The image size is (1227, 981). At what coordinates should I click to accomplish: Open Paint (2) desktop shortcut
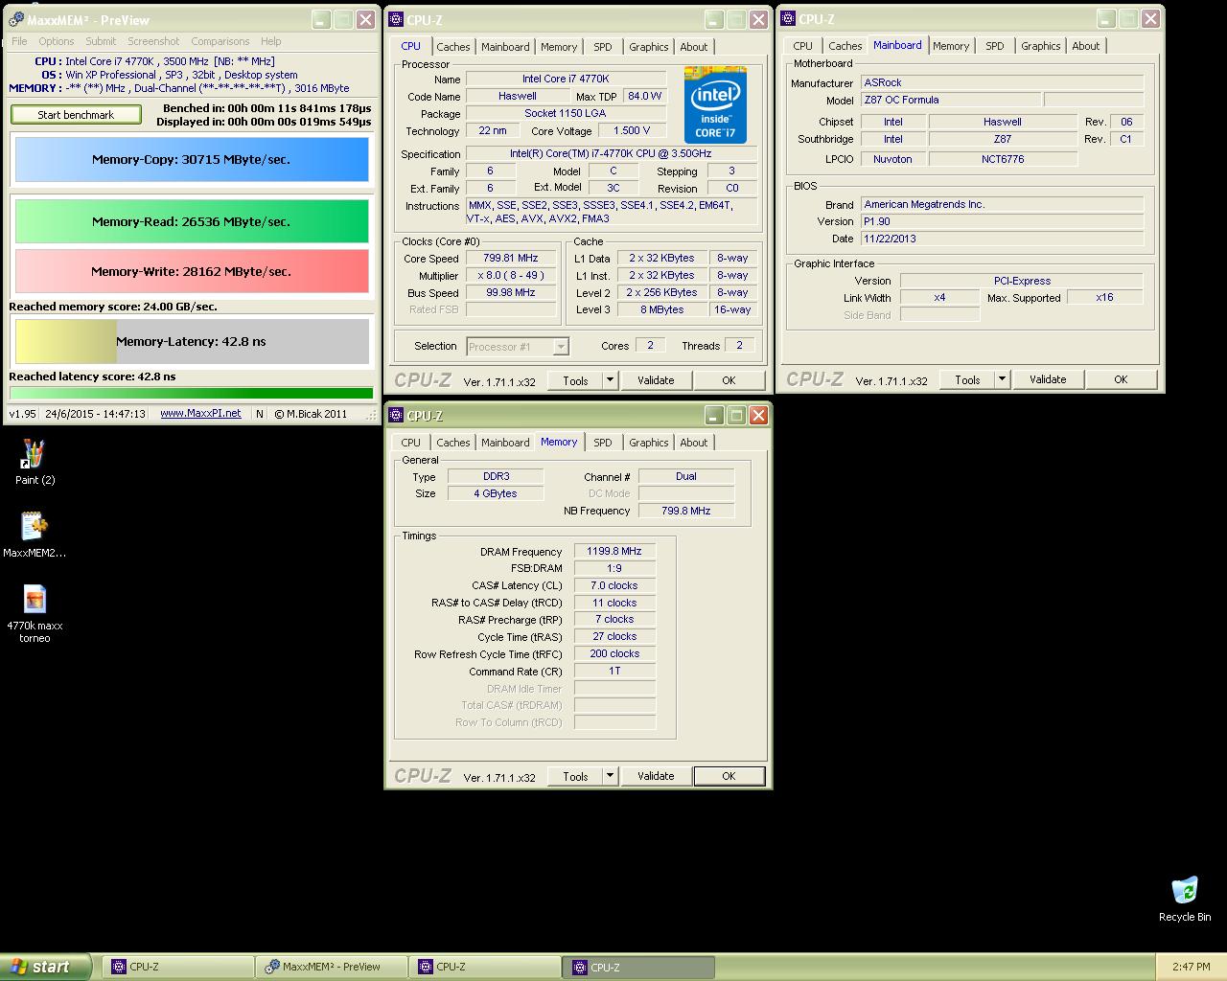click(35, 461)
